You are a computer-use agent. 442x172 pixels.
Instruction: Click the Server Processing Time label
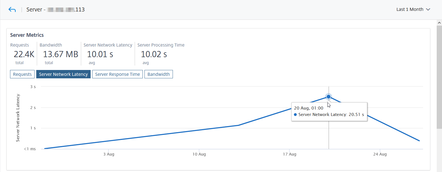point(161,45)
